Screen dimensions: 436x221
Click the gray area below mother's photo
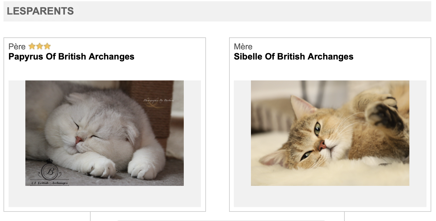(330, 196)
